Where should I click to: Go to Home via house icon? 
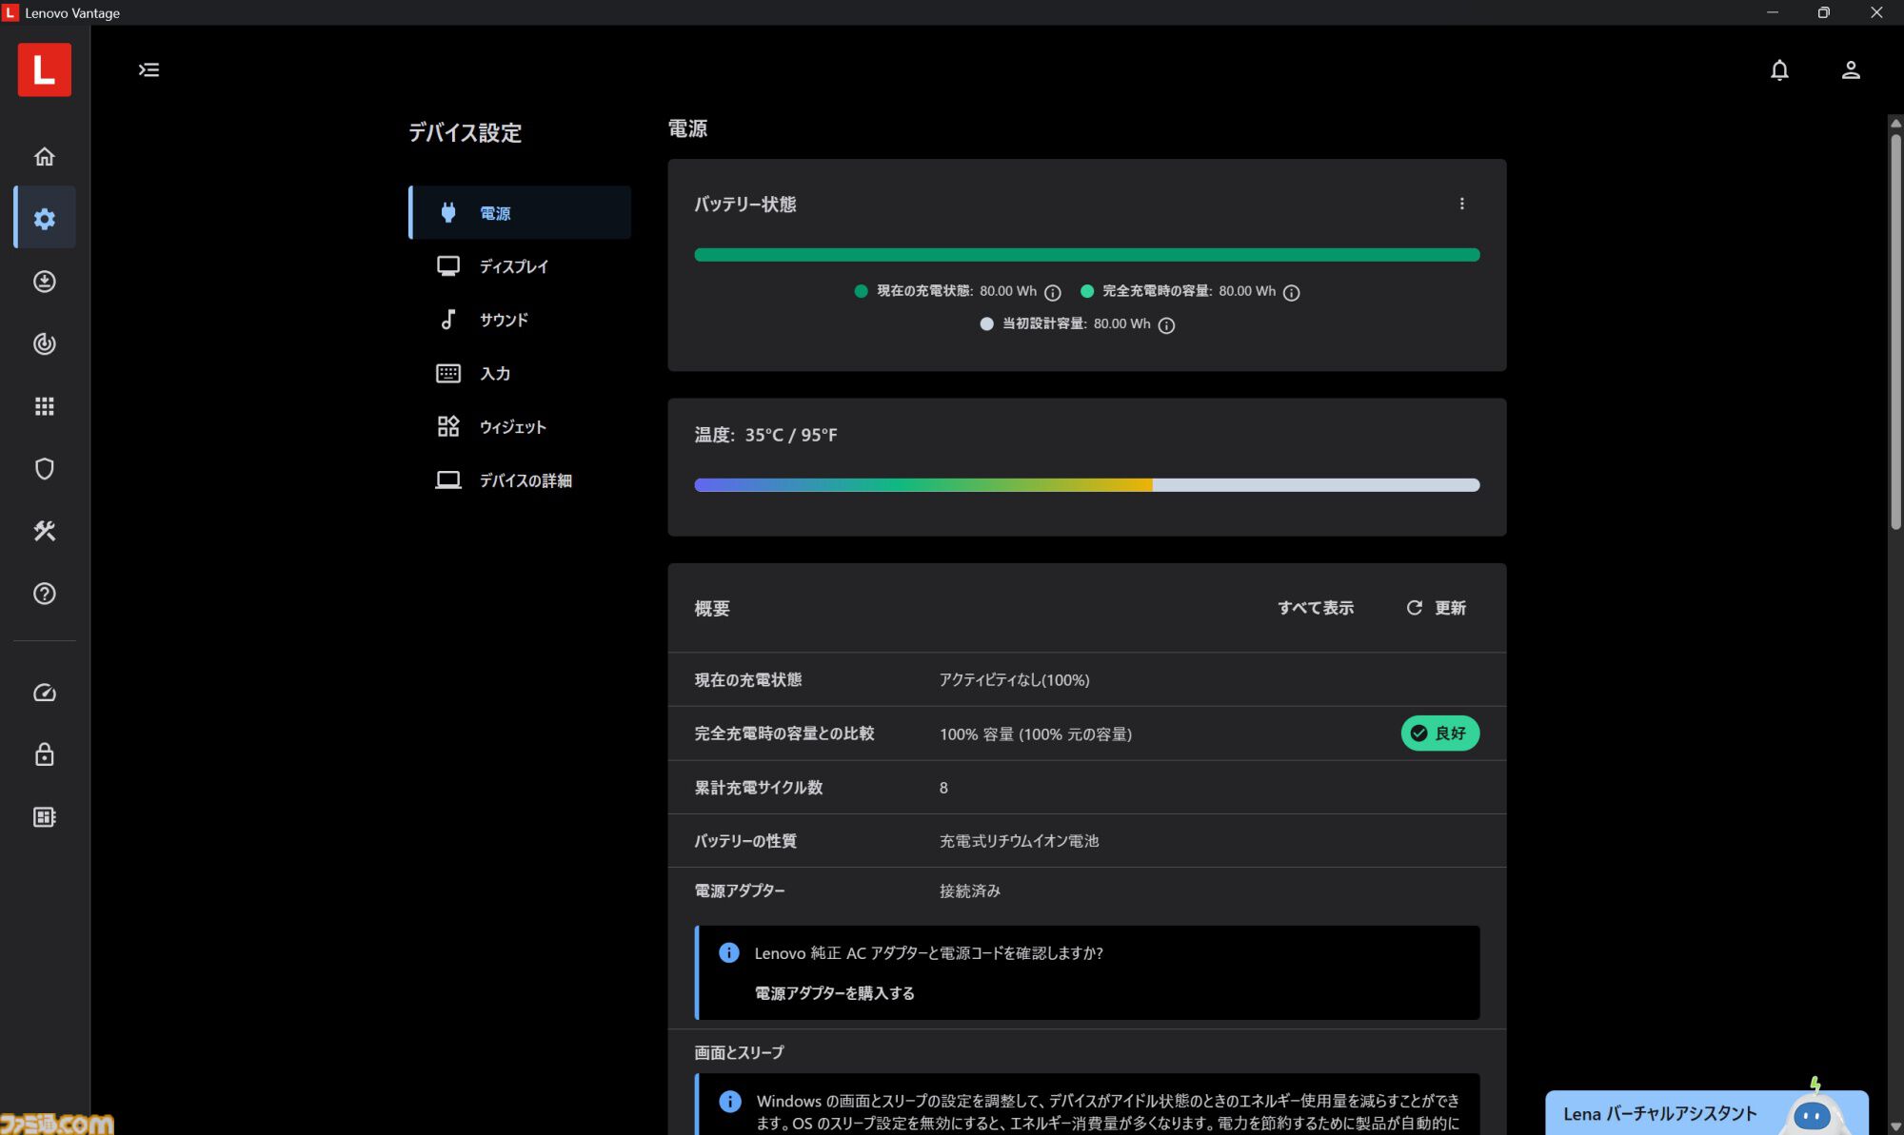44,156
